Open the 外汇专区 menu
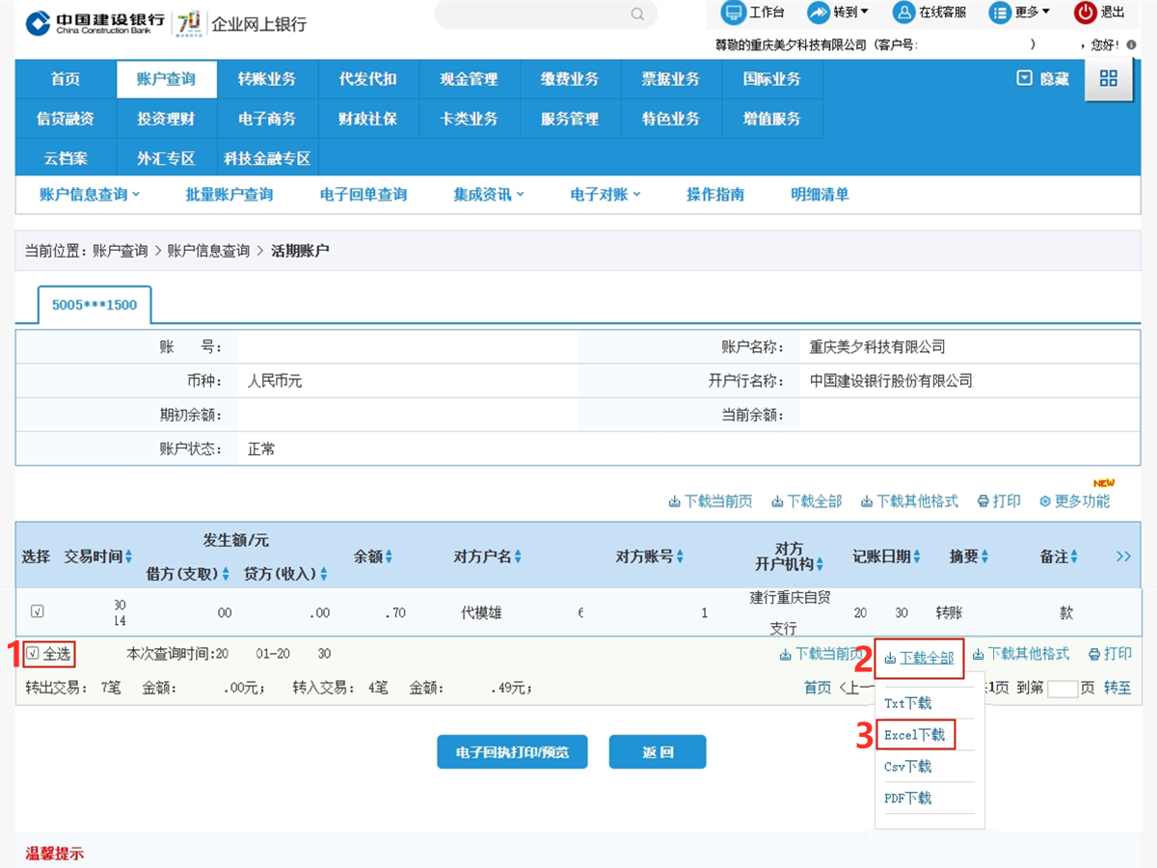This screenshot has width=1157, height=868. coord(166,158)
